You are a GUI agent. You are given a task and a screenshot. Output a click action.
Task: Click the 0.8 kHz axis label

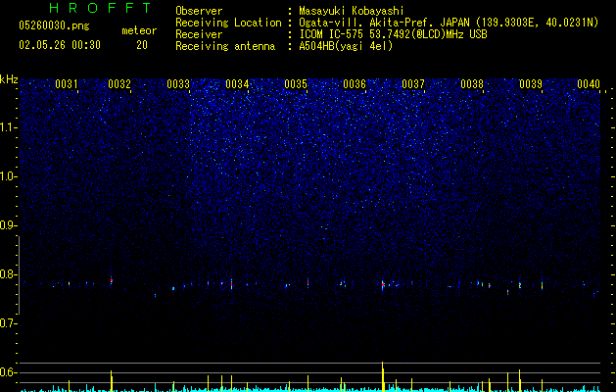coord(8,274)
